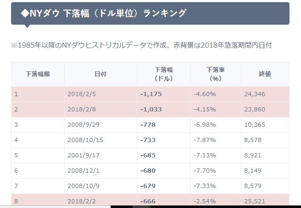The image size is (301, 208).
Task: Click the 下落幅（ドル） column header
Action: click(163, 74)
